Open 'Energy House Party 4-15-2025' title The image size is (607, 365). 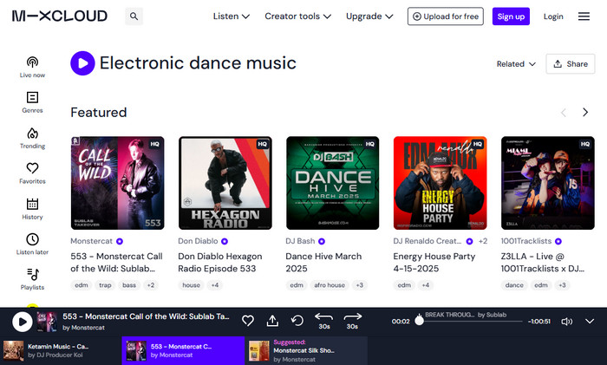coord(434,263)
